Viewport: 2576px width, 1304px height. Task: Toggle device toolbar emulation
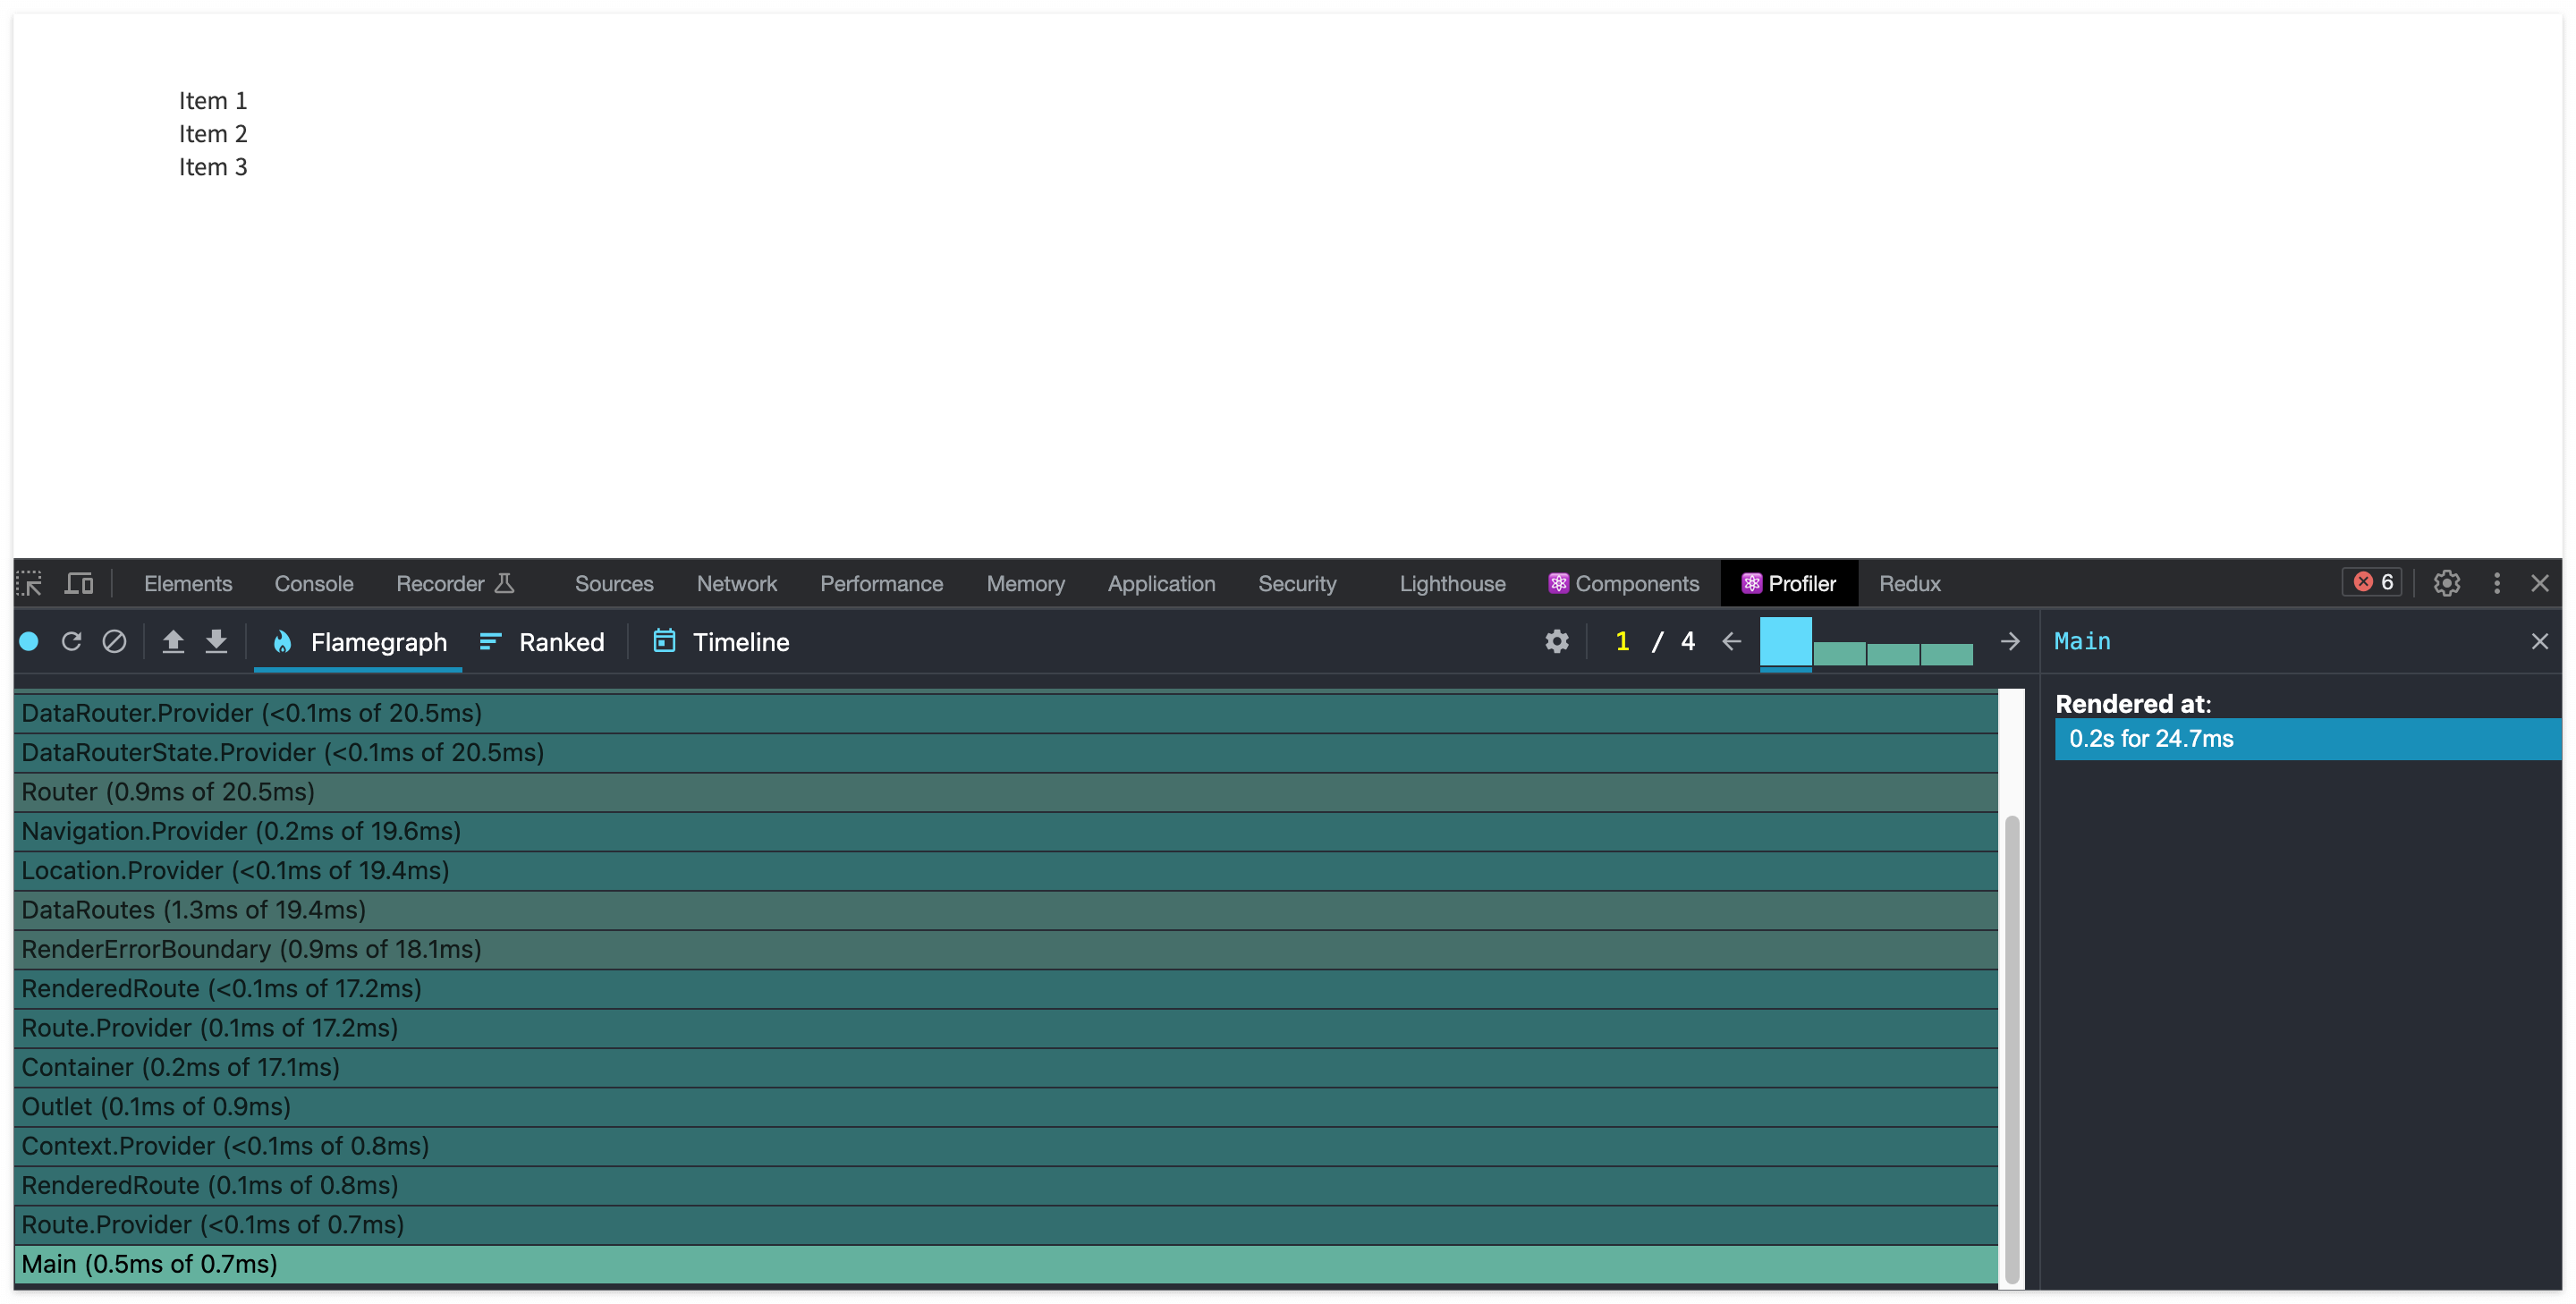[x=78, y=584]
